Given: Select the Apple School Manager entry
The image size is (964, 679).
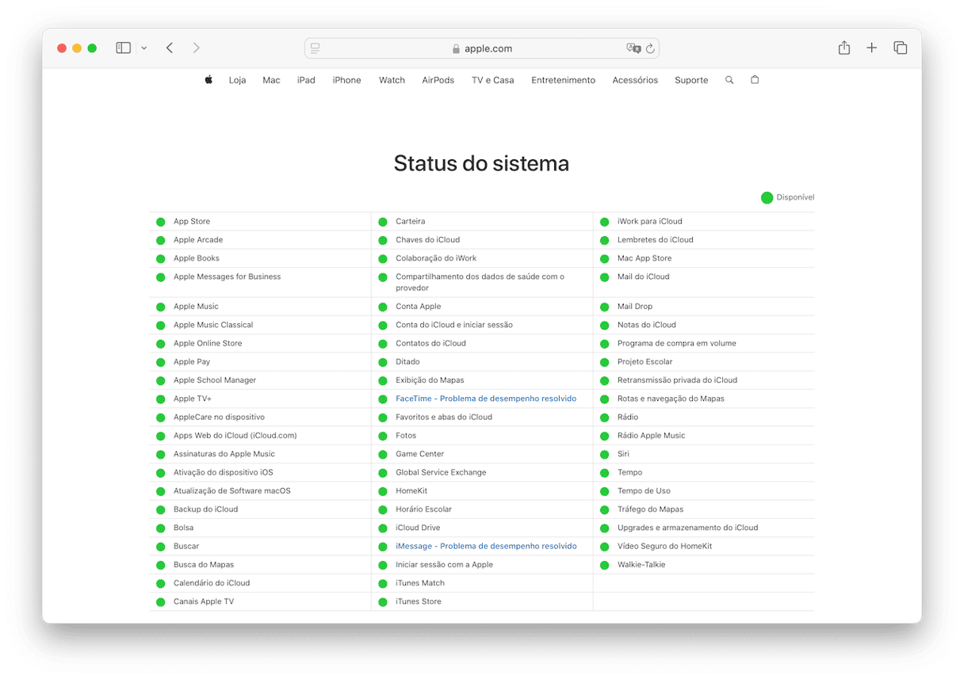Looking at the screenshot, I should [x=215, y=380].
